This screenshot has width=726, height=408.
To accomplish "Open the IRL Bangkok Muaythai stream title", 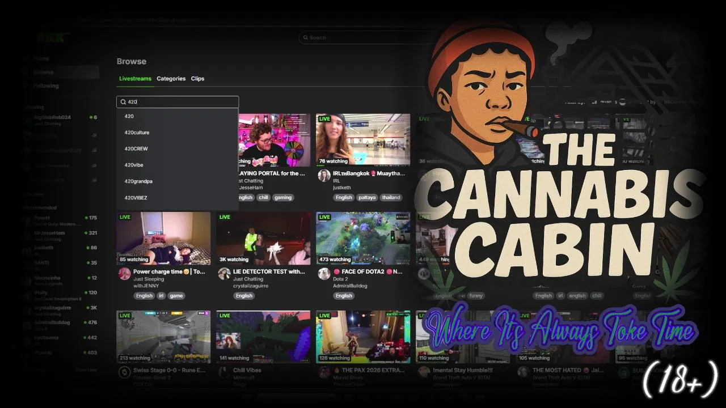I will 369,173.
